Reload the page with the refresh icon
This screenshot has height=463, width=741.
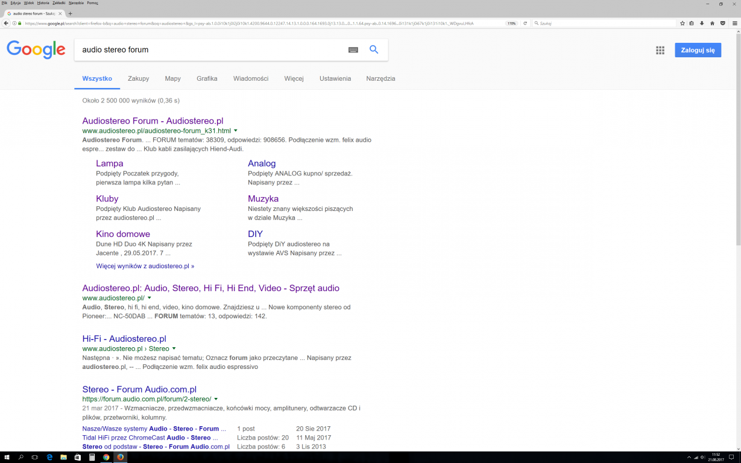coord(525,24)
